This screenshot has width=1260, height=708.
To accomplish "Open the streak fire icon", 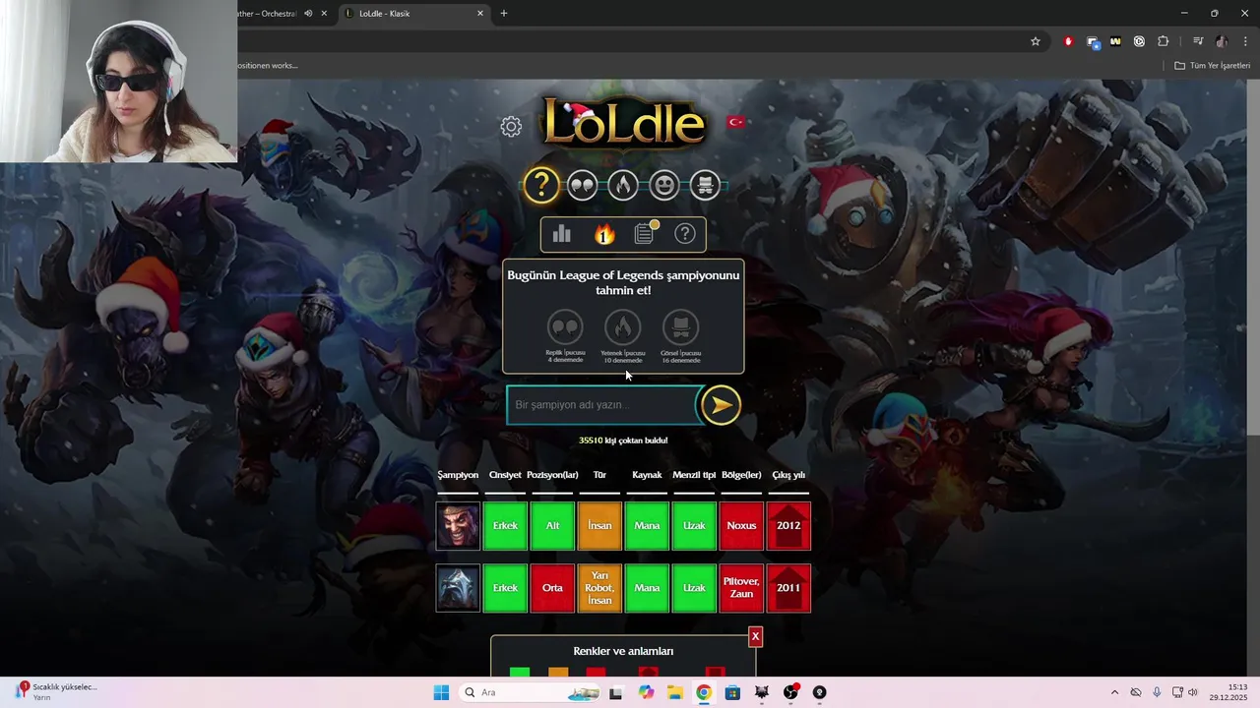I will coord(603,234).
